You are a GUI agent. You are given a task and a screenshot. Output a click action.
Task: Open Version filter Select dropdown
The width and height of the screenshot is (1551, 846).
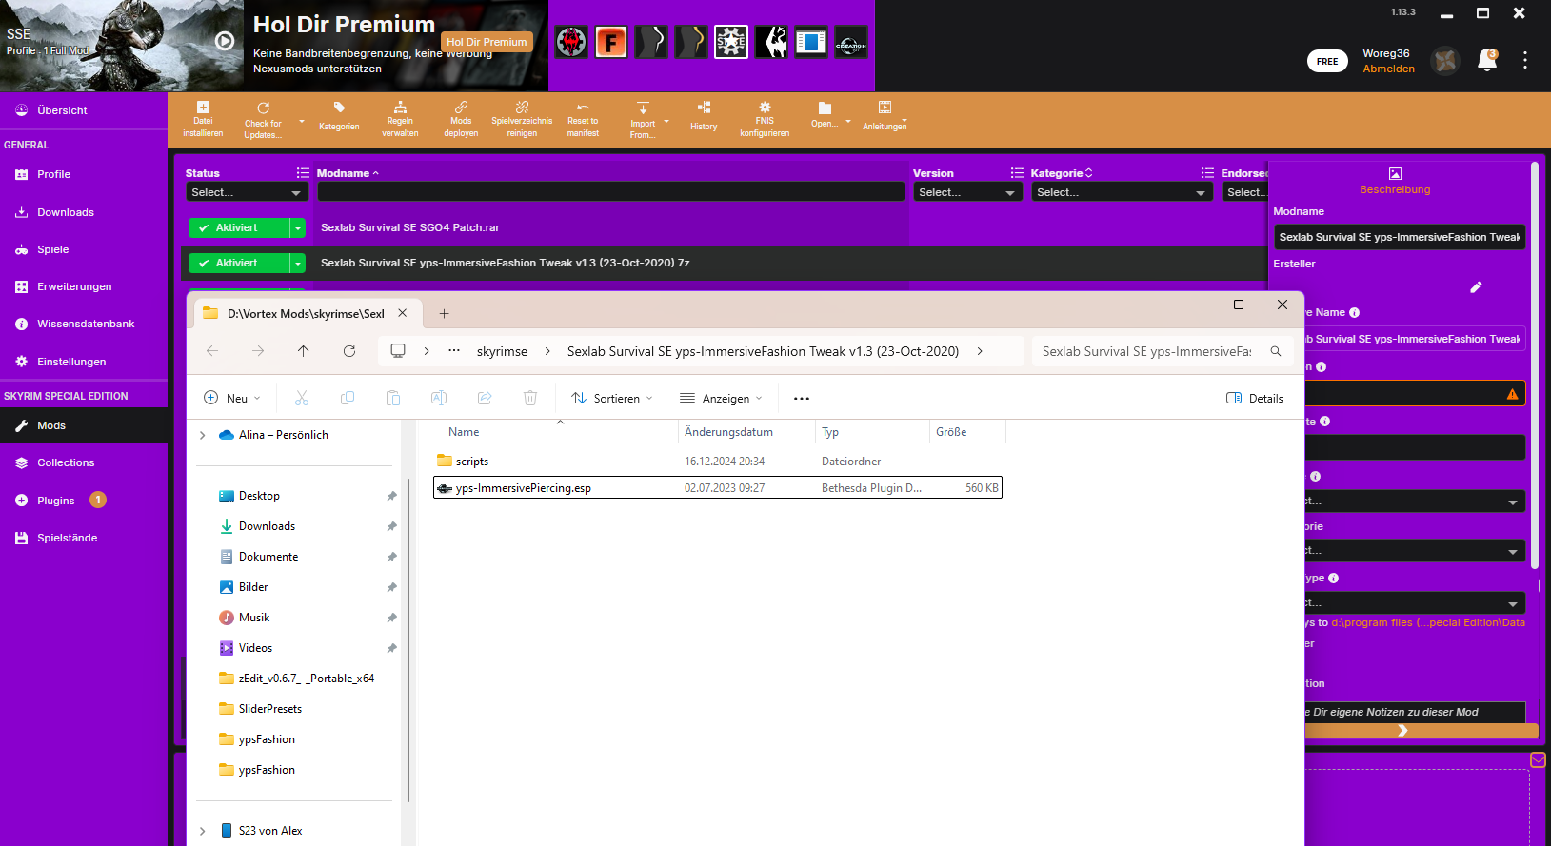[967, 192]
